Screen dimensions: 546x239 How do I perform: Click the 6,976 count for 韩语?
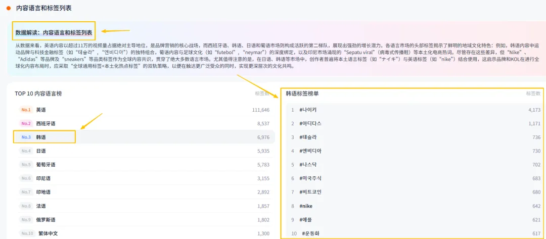263,137
